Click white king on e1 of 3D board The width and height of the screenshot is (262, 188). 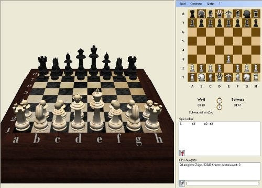(96, 111)
